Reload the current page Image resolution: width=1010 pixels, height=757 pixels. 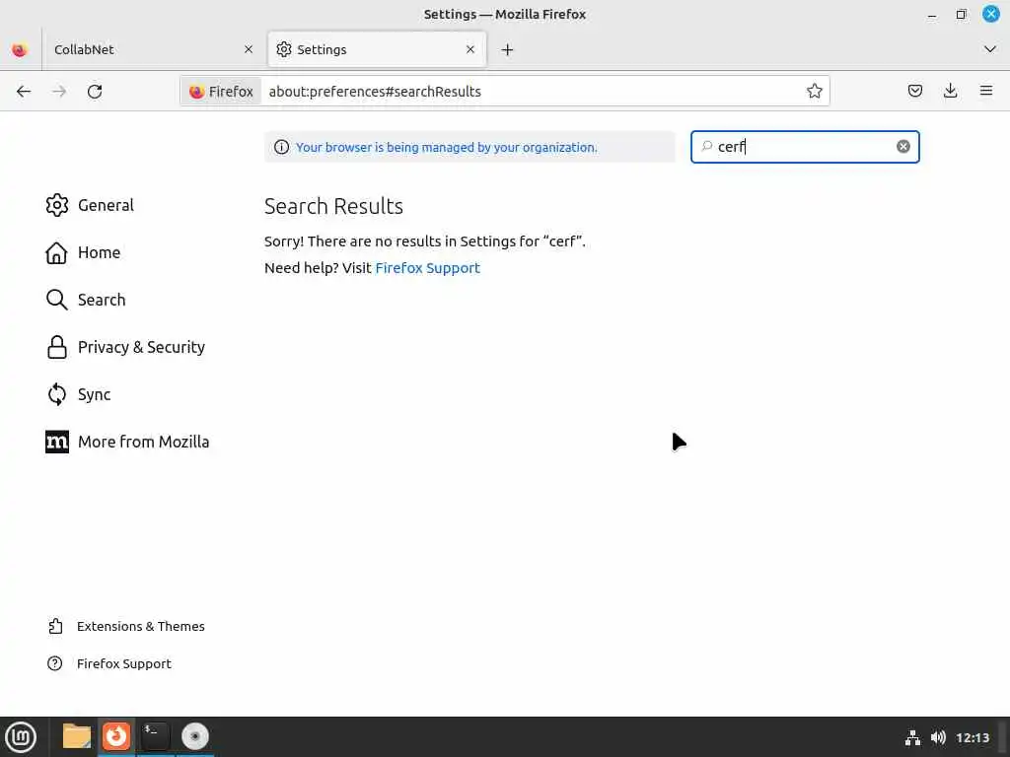(95, 92)
